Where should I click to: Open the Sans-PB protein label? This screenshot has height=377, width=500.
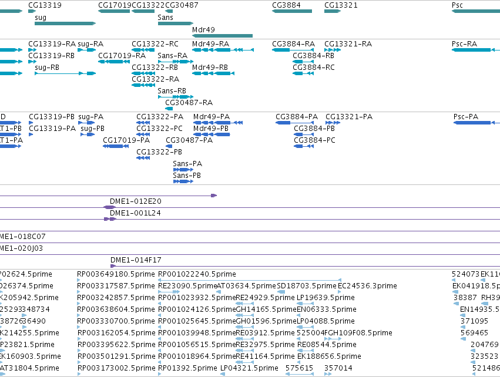(x=187, y=176)
